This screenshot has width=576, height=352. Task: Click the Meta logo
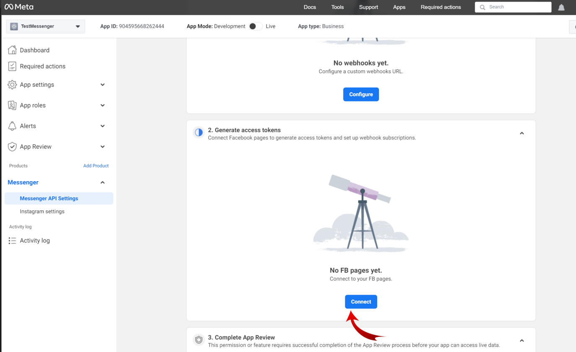pyautogui.click(x=19, y=7)
